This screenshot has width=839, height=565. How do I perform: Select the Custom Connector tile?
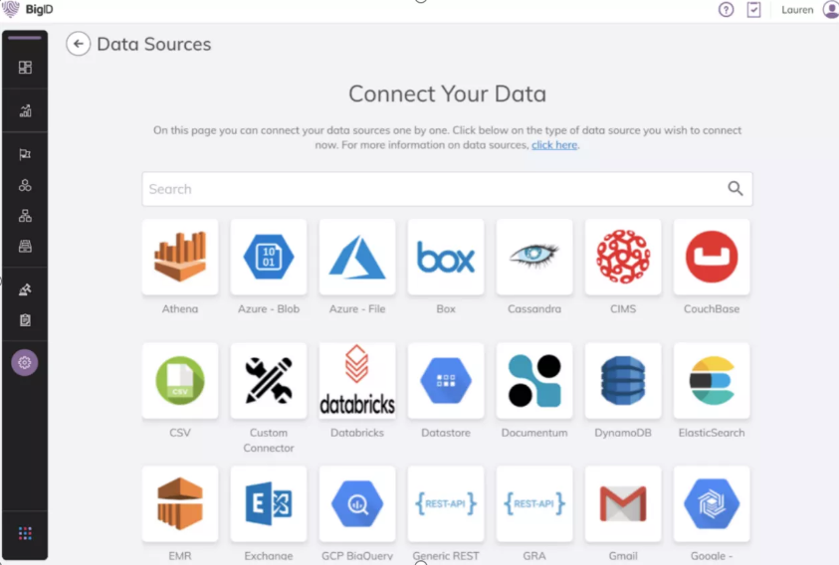click(269, 380)
